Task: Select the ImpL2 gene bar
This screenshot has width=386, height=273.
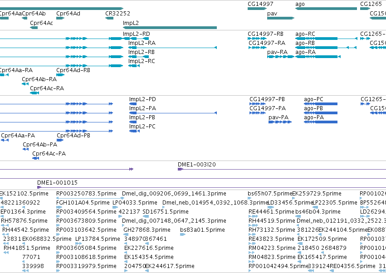Action: click(170, 28)
